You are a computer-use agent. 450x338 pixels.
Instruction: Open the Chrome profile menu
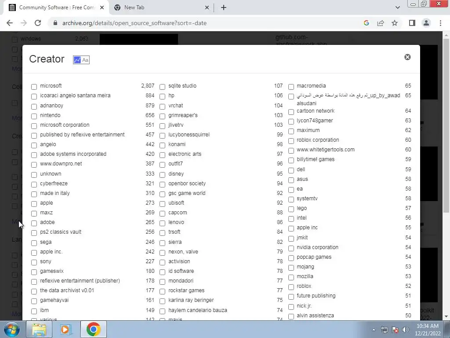tap(426, 23)
